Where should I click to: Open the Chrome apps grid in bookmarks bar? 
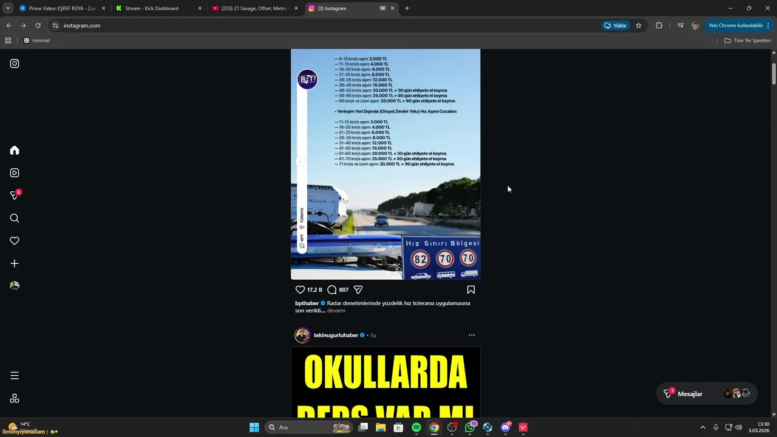pyautogui.click(x=8, y=41)
